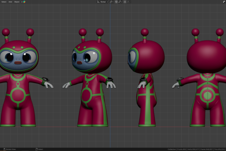The image size is (226, 151).
Task: Click the Rotate View status bar label
Action: pyautogui.click(x=11, y=149)
